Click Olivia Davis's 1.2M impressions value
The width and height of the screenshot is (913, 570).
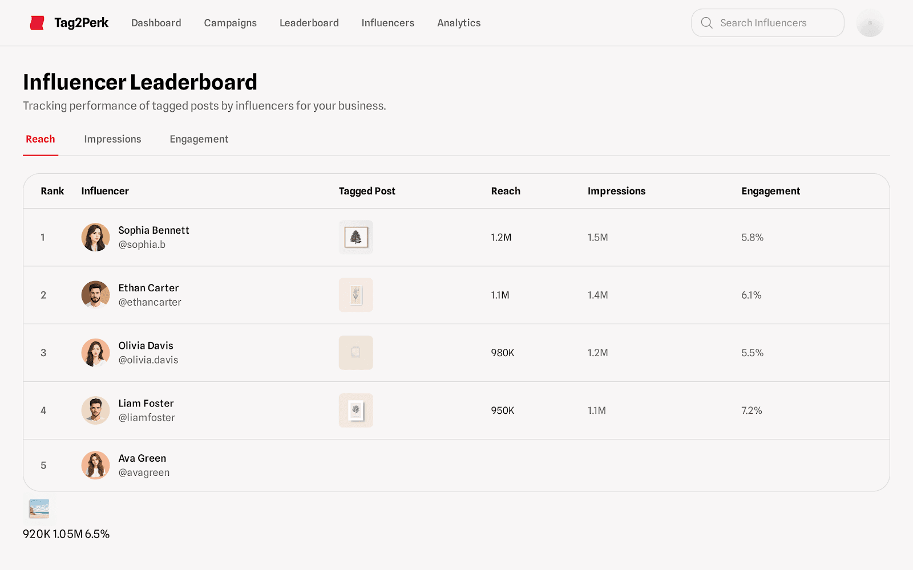[x=598, y=353]
